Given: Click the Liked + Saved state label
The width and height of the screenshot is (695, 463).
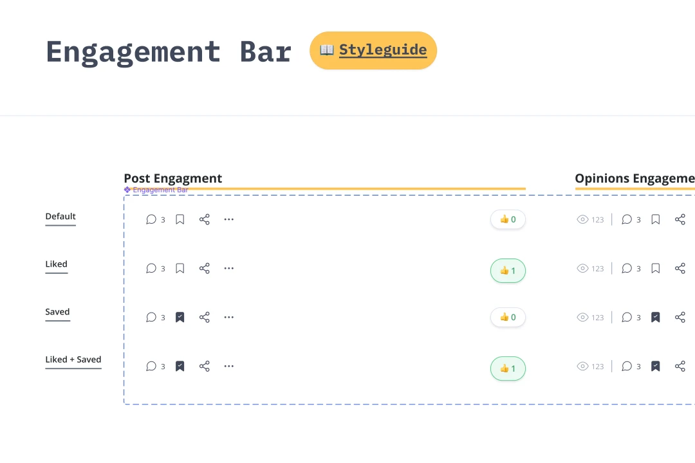Looking at the screenshot, I should pos(73,359).
